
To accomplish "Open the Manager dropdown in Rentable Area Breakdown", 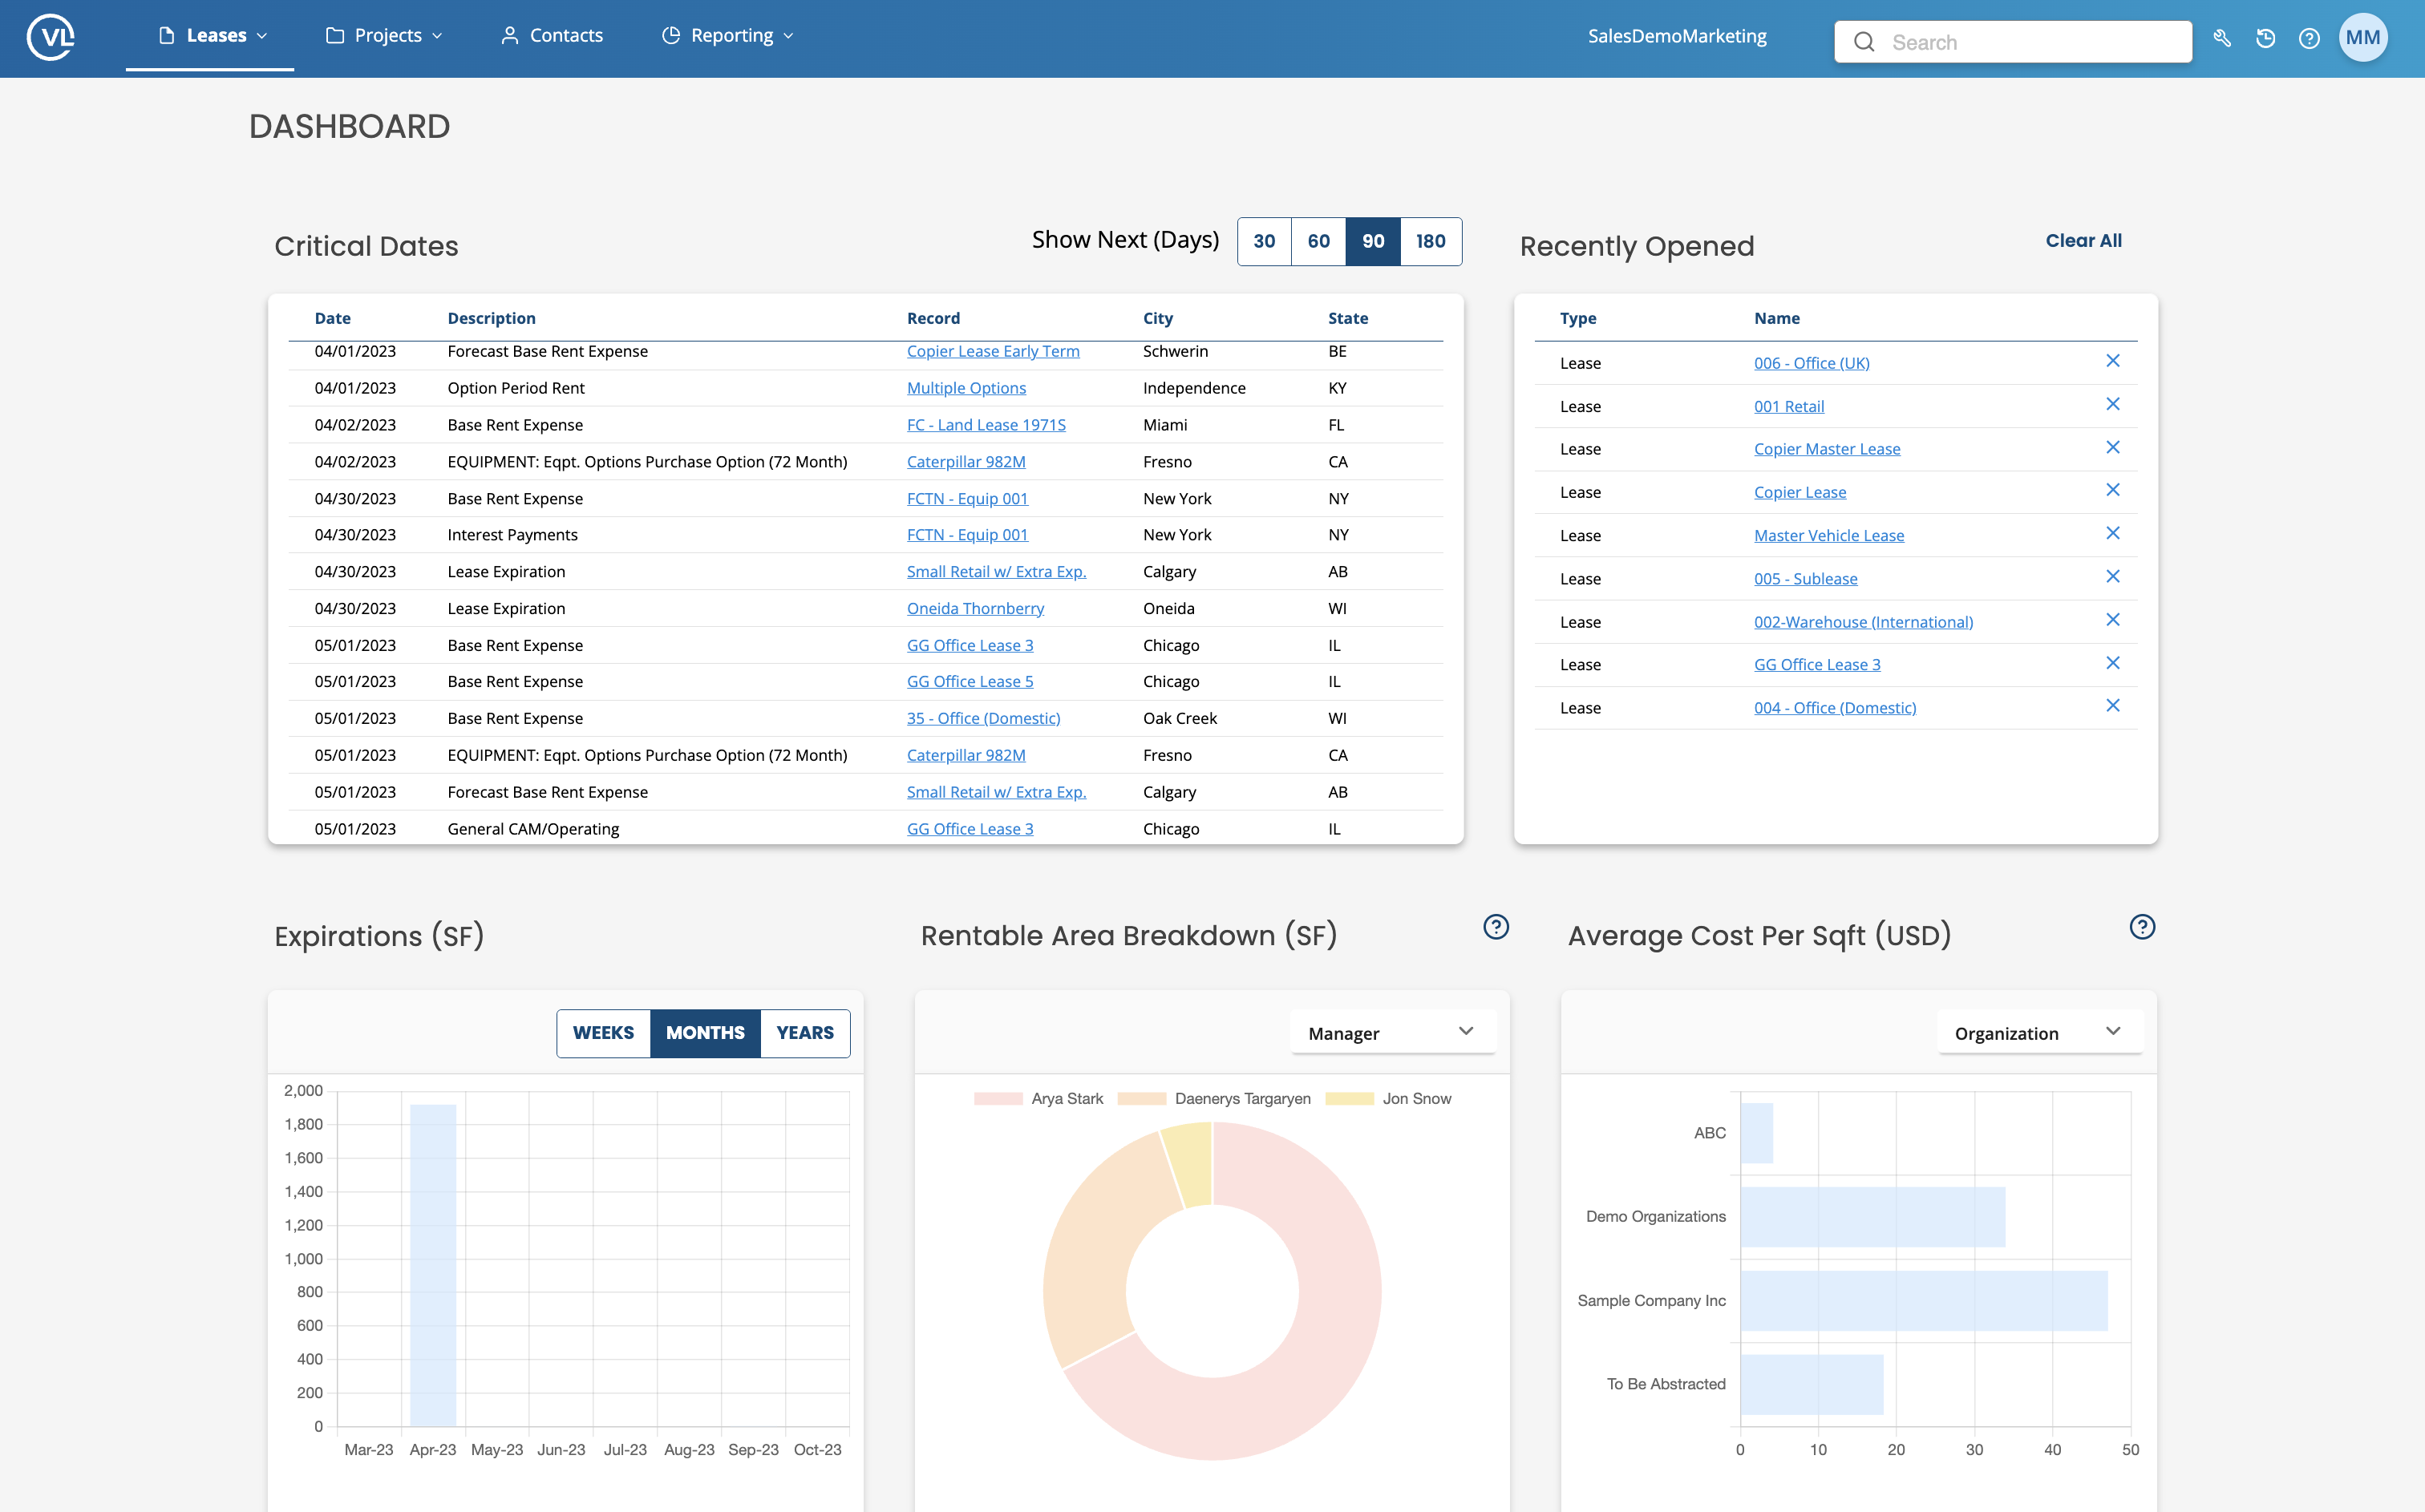I will tap(1391, 1032).
